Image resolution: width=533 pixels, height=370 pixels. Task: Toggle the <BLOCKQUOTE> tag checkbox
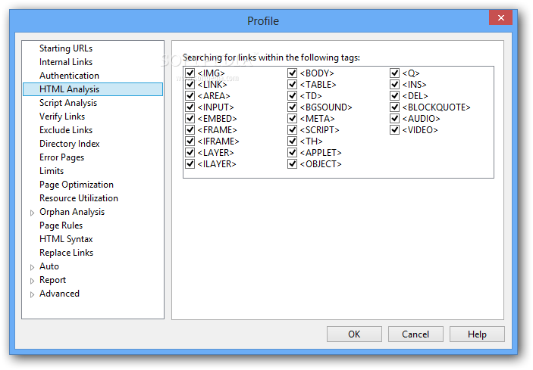tap(394, 107)
